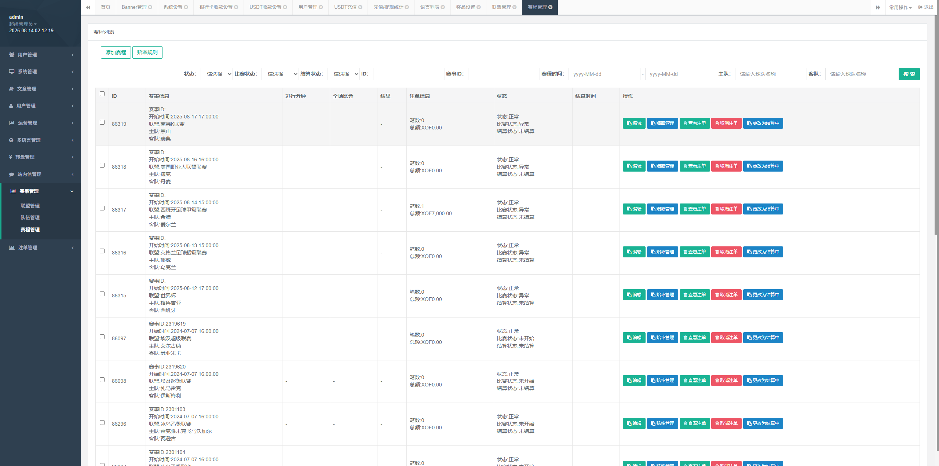This screenshot has height=466, width=939.
Task: Open the 状态 filter dropdown
Action: pyautogui.click(x=216, y=74)
